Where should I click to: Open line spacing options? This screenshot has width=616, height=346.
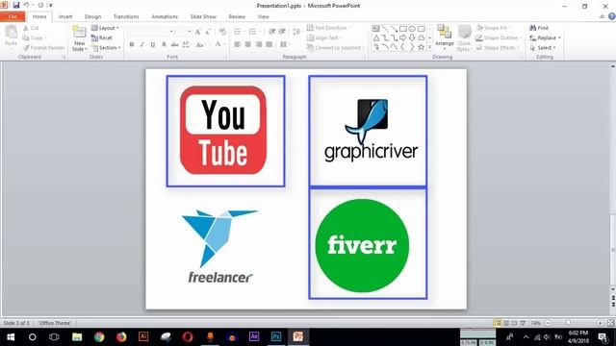tap(296, 32)
